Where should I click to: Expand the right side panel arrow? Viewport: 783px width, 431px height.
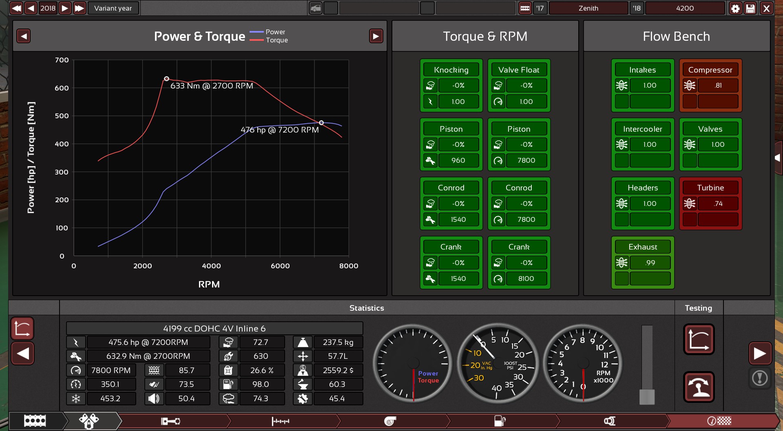click(777, 158)
